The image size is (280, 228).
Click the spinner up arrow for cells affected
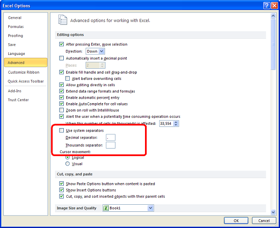[x=176, y=122]
